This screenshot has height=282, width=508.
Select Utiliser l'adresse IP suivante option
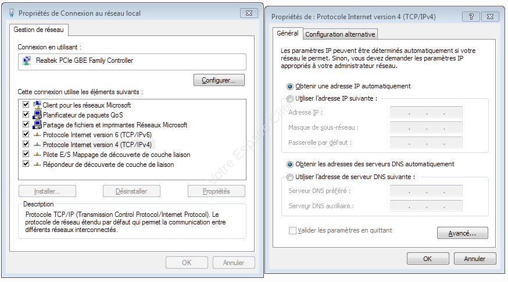click(x=290, y=99)
